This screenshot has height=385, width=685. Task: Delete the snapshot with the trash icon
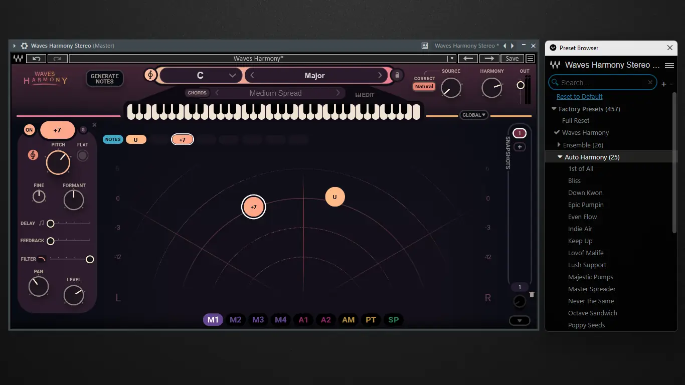click(532, 295)
